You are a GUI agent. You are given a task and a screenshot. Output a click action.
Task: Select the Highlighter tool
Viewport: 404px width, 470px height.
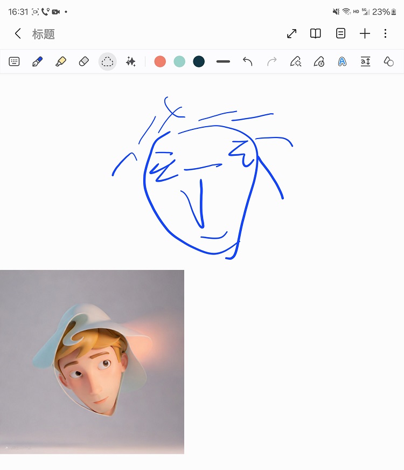point(61,61)
